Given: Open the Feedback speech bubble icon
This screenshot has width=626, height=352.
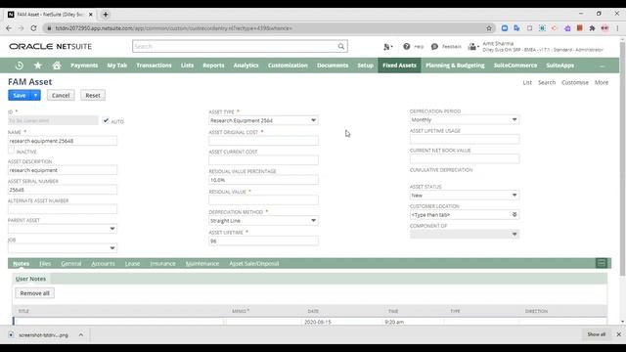Looking at the screenshot, I should point(434,47).
